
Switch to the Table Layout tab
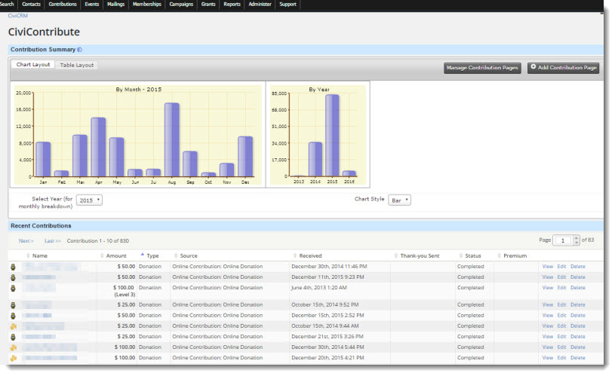click(x=76, y=65)
